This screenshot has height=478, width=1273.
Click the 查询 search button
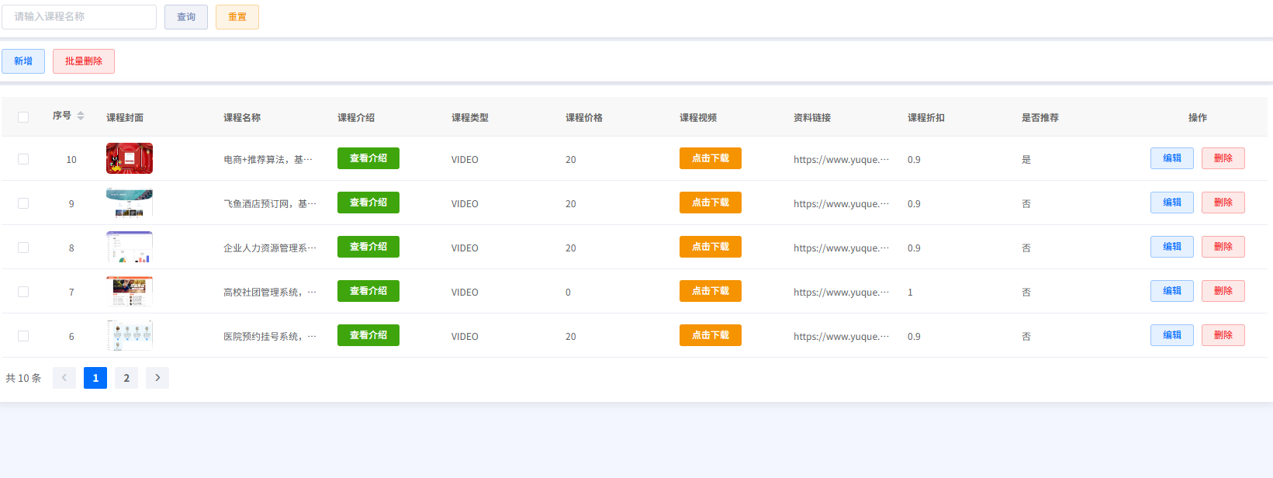pos(186,17)
